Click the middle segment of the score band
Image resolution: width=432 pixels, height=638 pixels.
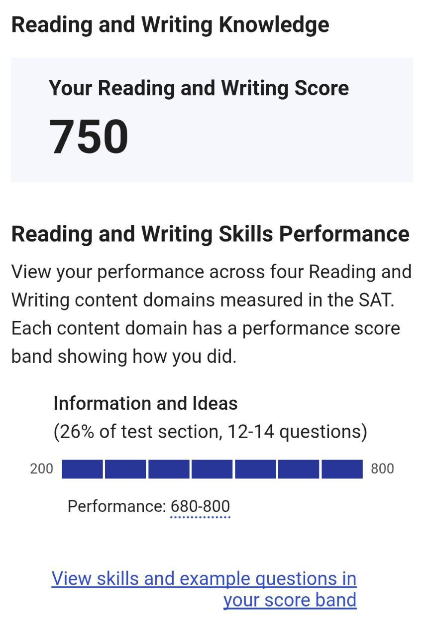tap(212, 468)
